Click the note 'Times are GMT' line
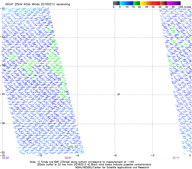This screenshot has height=169, width=192. pyautogui.click(x=82, y=162)
